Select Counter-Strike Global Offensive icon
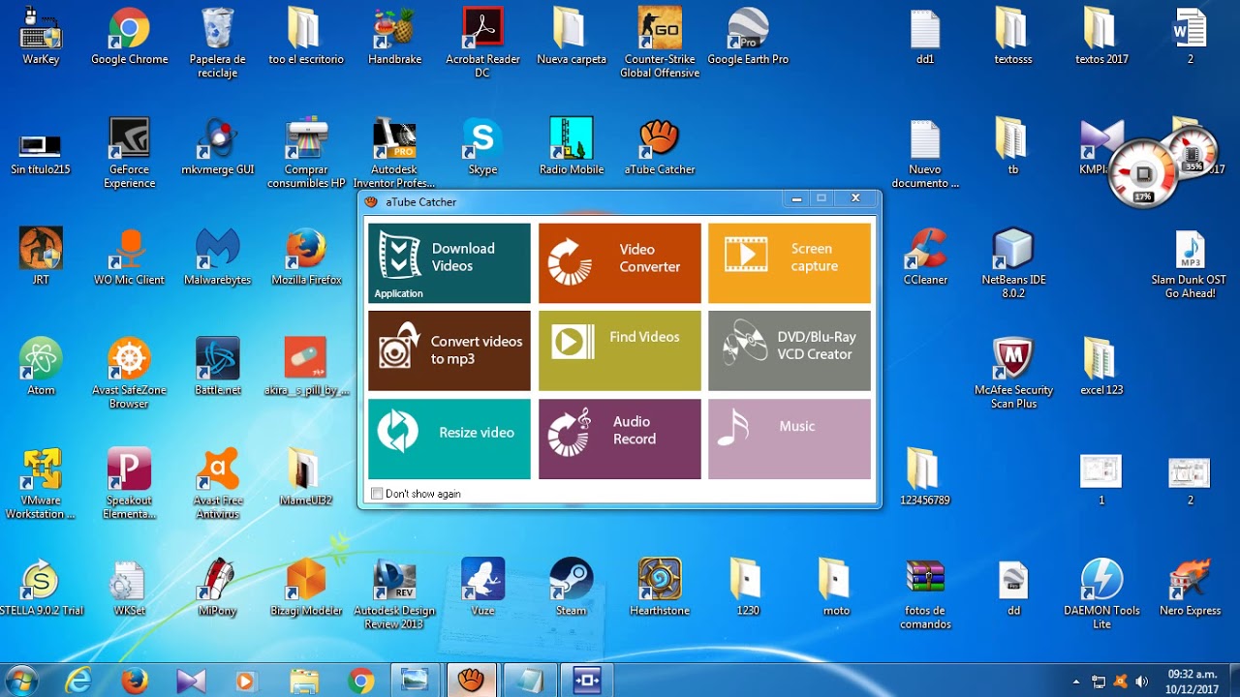The width and height of the screenshot is (1240, 697). 660,44
